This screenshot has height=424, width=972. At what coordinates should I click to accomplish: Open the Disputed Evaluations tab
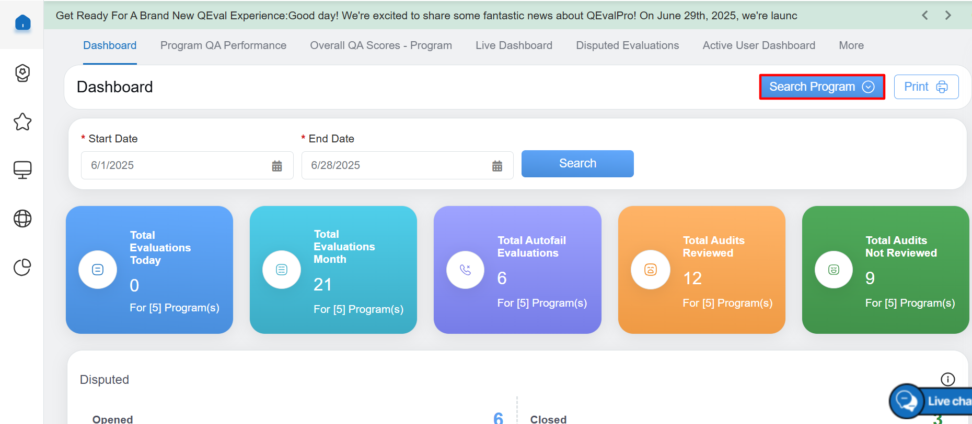click(x=627, y=45)
